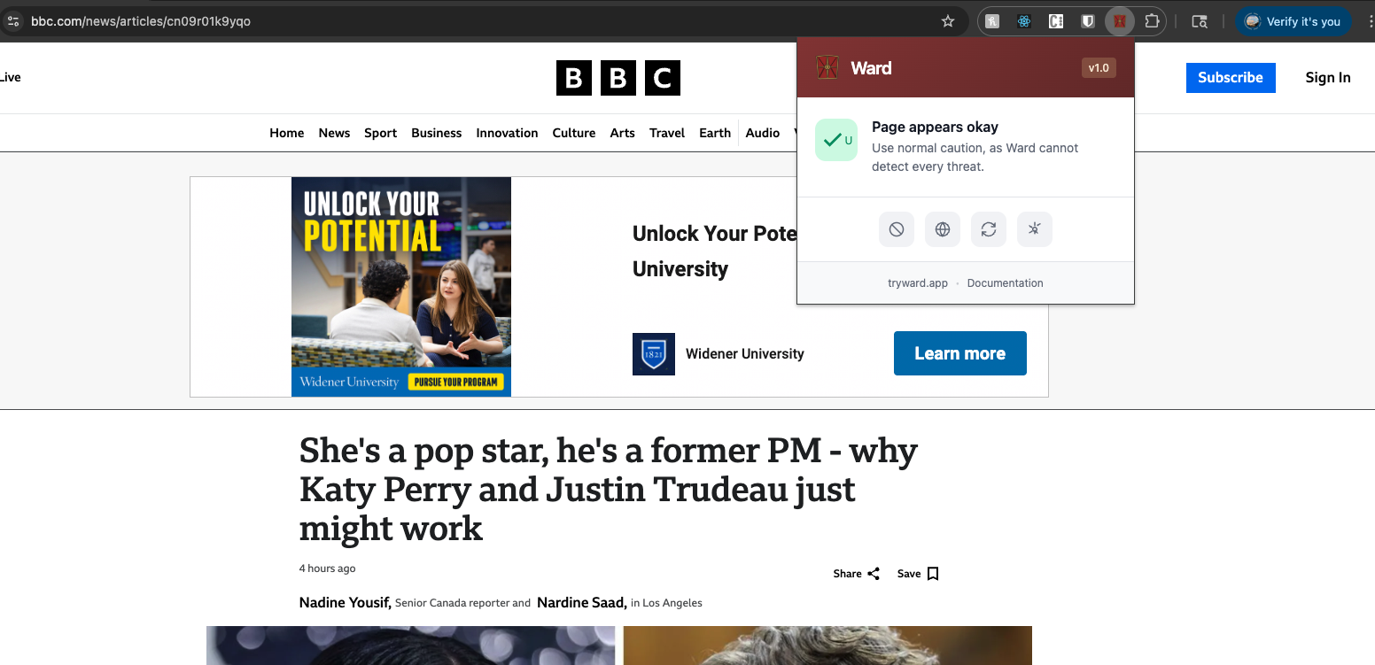Click the address bar URL
This screenshot has height=665, width=1375.
[x=141, y=21]
